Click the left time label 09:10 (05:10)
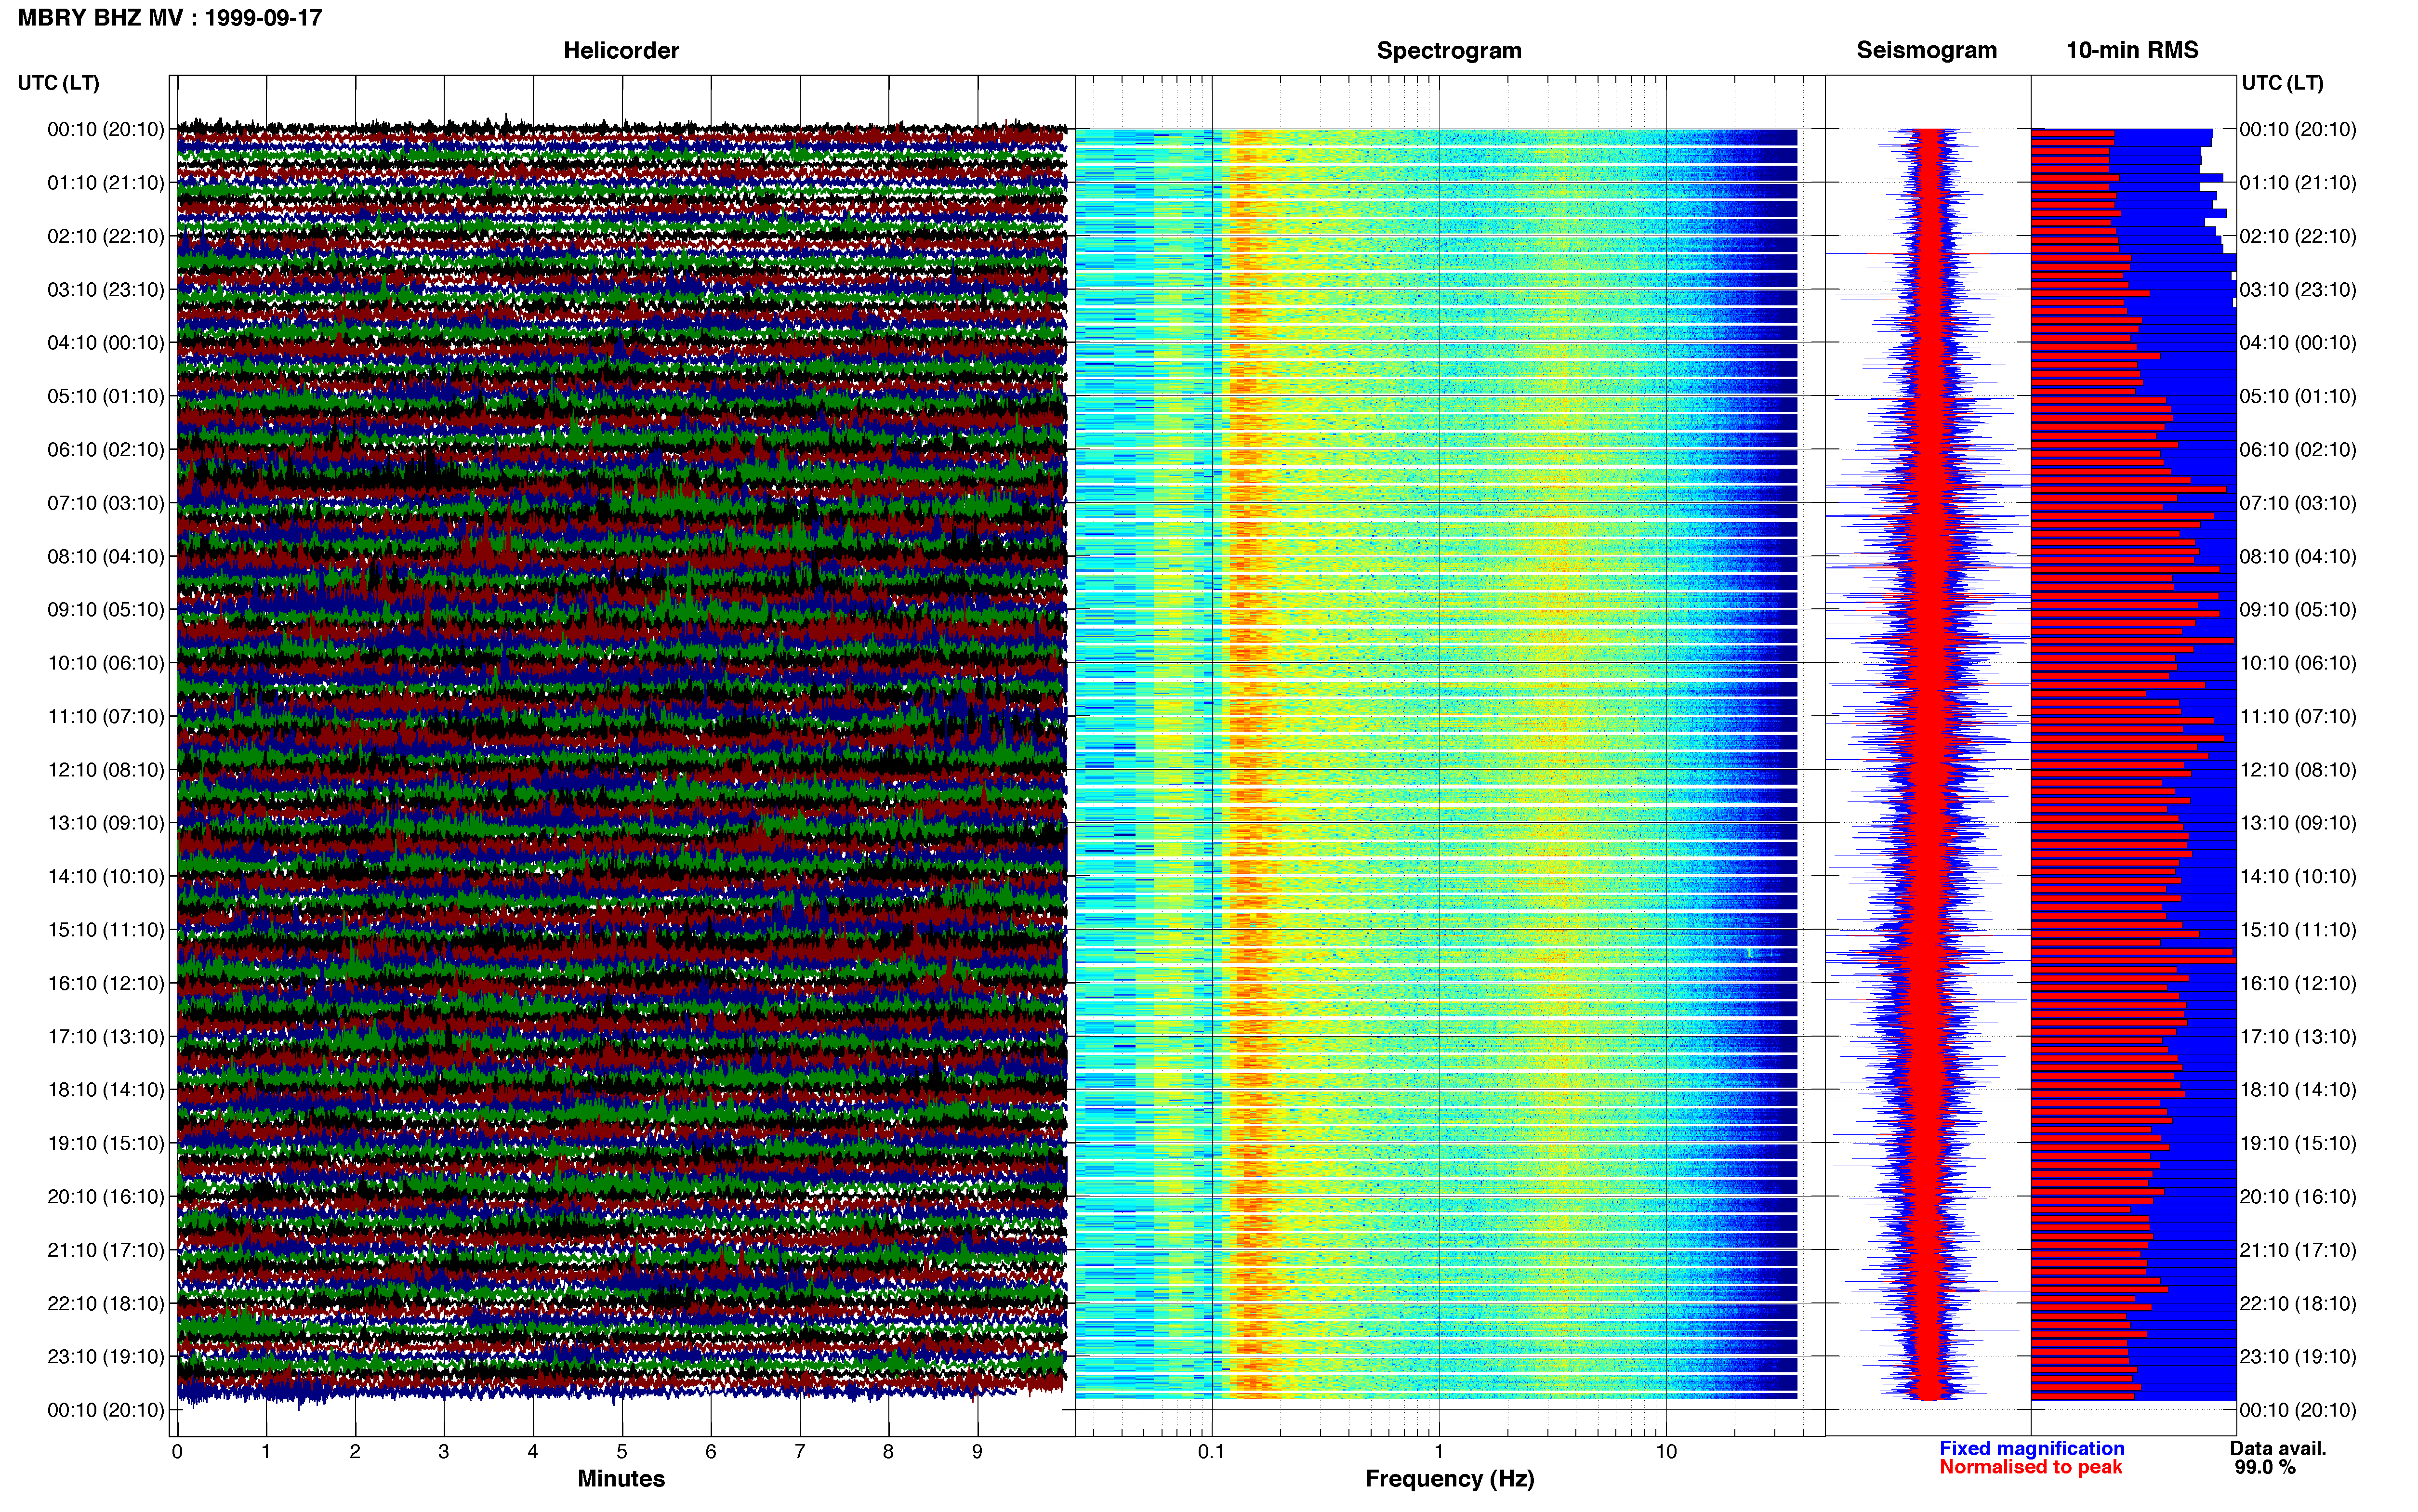Image resolution: width=2418 pixels, height=1512 pixels. point(106,610)
